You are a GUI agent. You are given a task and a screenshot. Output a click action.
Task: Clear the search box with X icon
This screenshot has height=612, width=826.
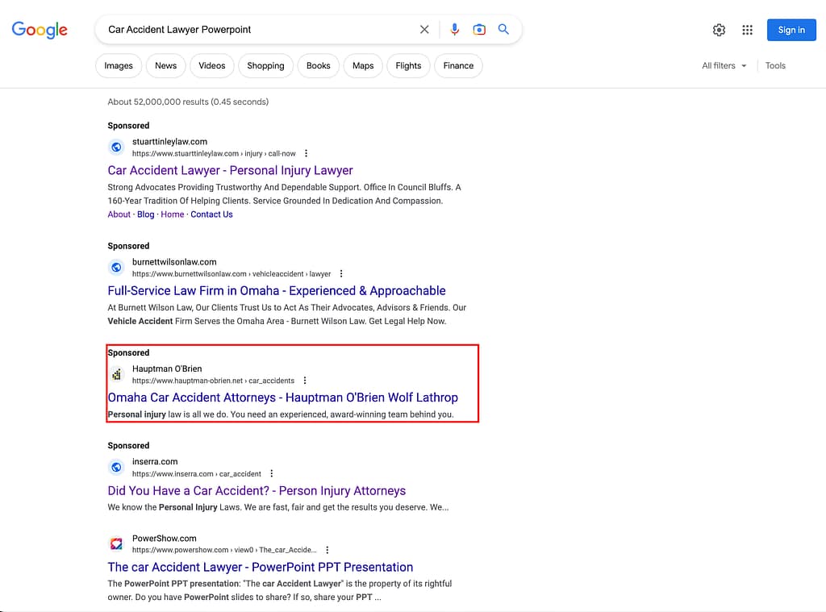(x=424, y=30)
